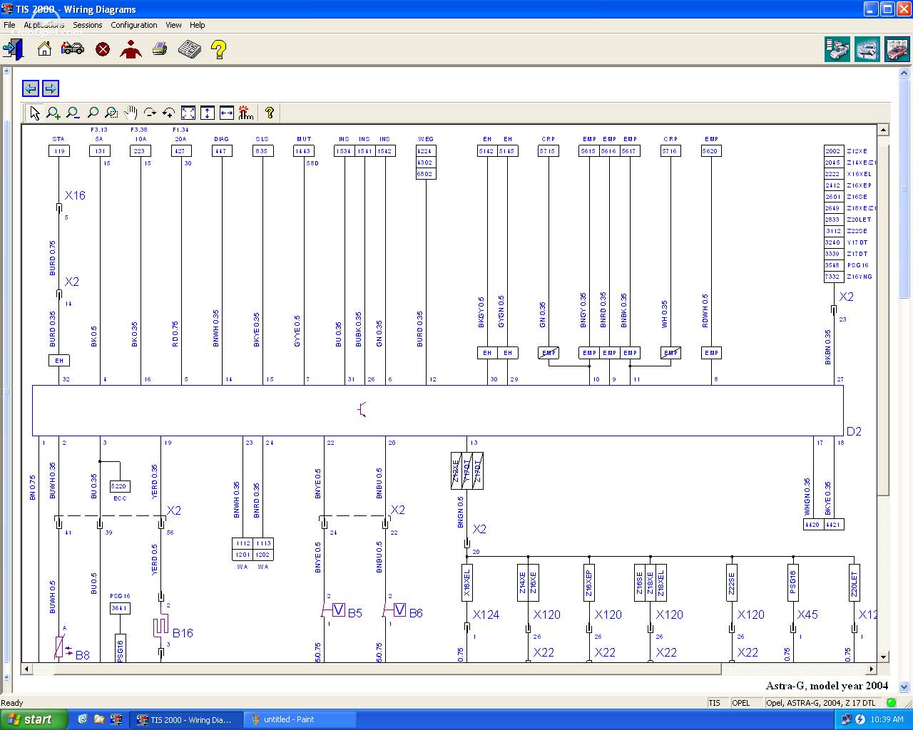The height and width of the screenshot is (730, 913).
Task: Click Internet Explorer quick launch icon
Action: click(x=82, y=719)
